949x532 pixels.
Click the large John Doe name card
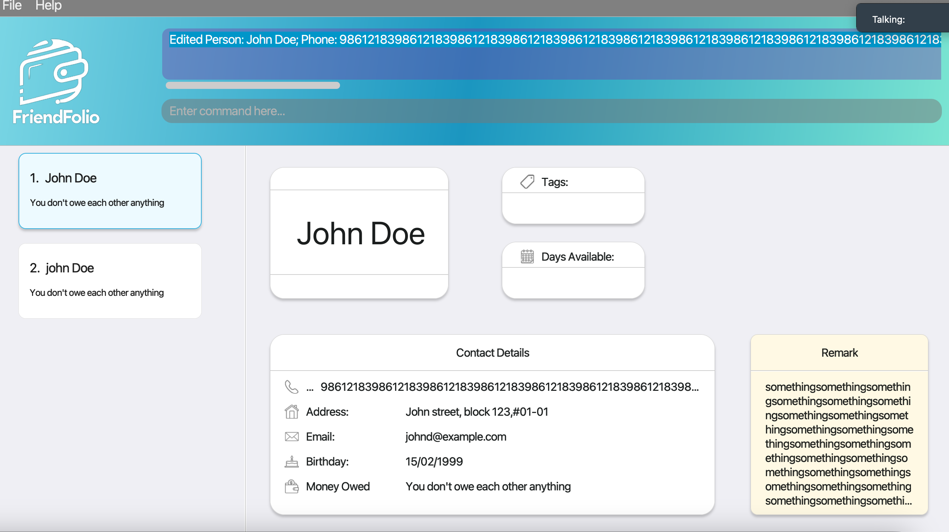click(x=360, y=234)
